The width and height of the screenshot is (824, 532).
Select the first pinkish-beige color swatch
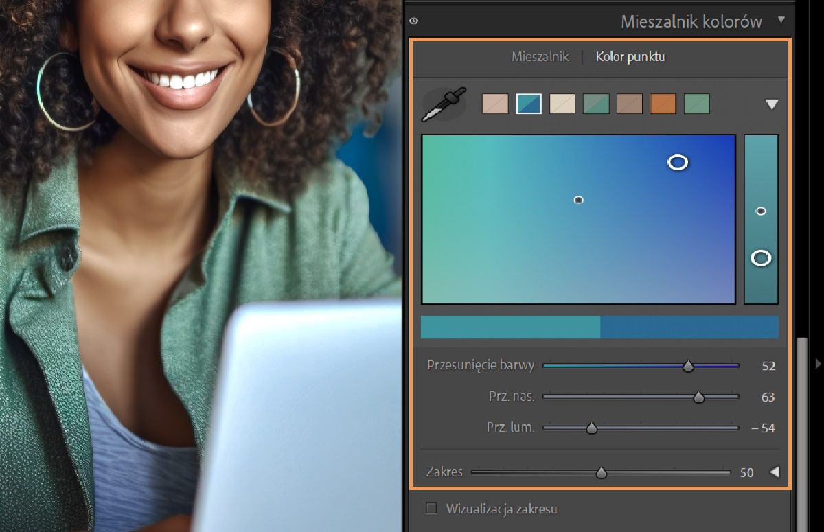[495, 104]
